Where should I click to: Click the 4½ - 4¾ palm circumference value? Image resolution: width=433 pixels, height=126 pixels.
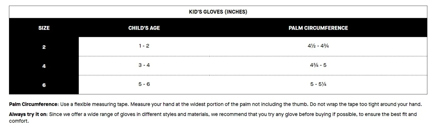(318, 46)
